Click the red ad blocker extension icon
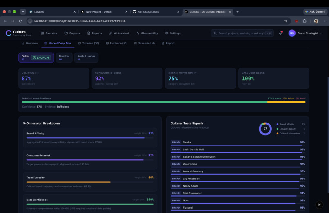Image resolution: width=329 pixels, height=213 pixels. pyautogui.click(x=296, y=21)
